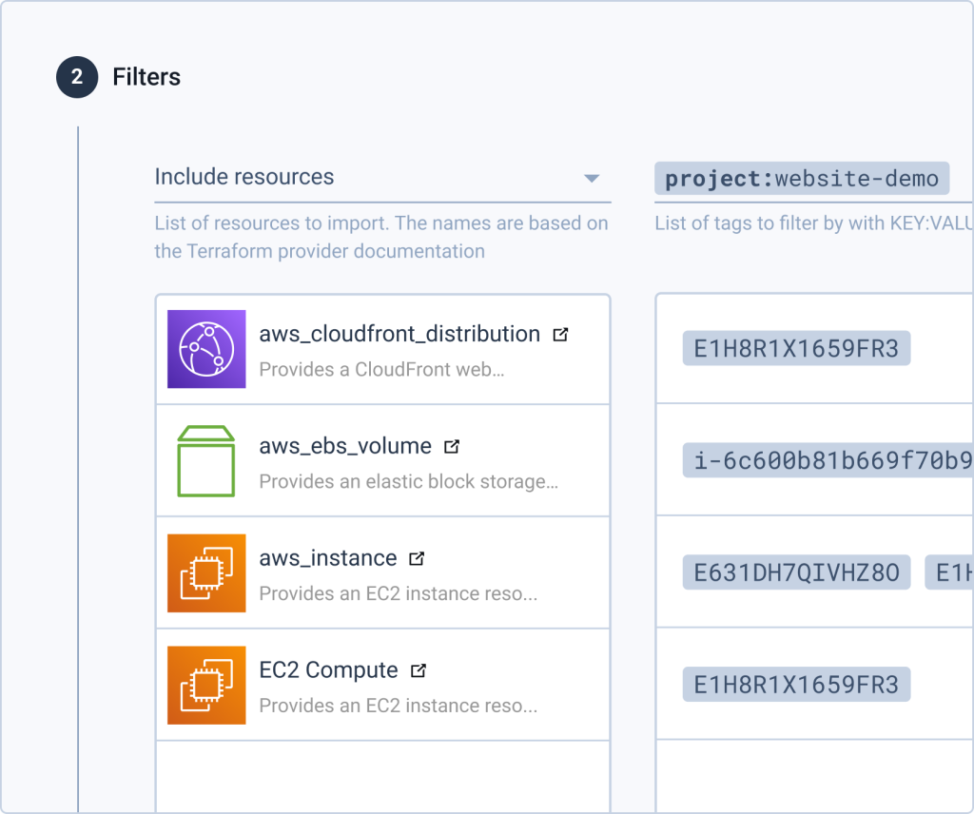Screen dimensions: 974x814
Task: Open external link icon for aws_ebs_volume
Action: point(453,446)
